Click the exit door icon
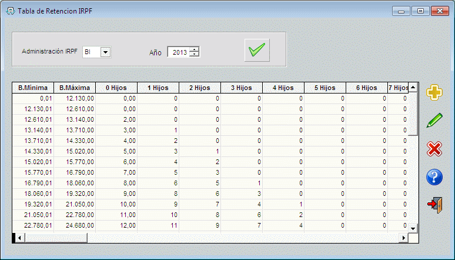 pyautogui.click(x=435, y=205)
